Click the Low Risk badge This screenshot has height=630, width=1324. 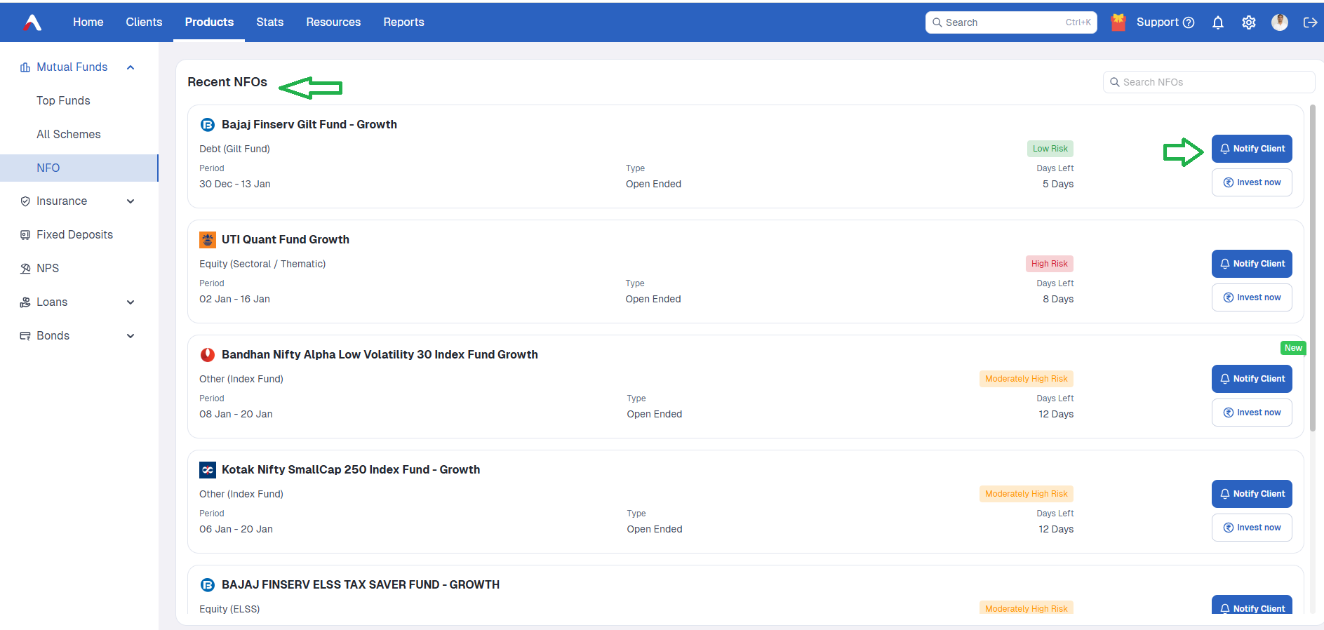click(1050, 149)
